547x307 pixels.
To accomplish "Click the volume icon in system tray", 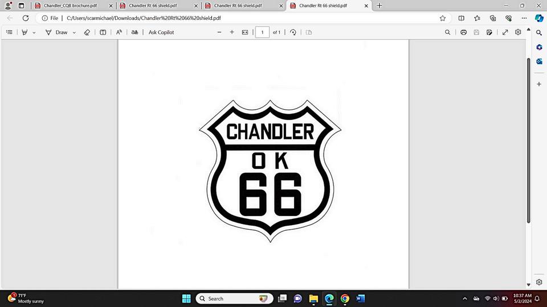I will 496,298.
